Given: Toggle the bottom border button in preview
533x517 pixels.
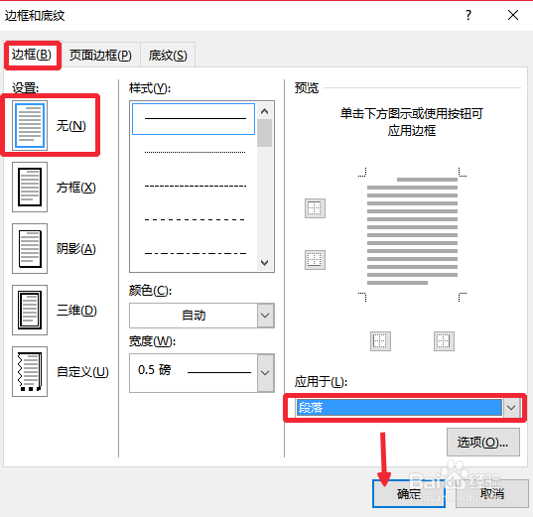Looking at the screenshot, I should point(315,260).
